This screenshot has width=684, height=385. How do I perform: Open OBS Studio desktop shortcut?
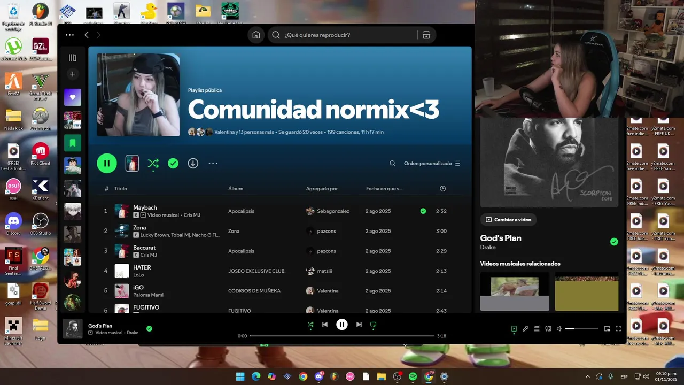tap(41, 225)
